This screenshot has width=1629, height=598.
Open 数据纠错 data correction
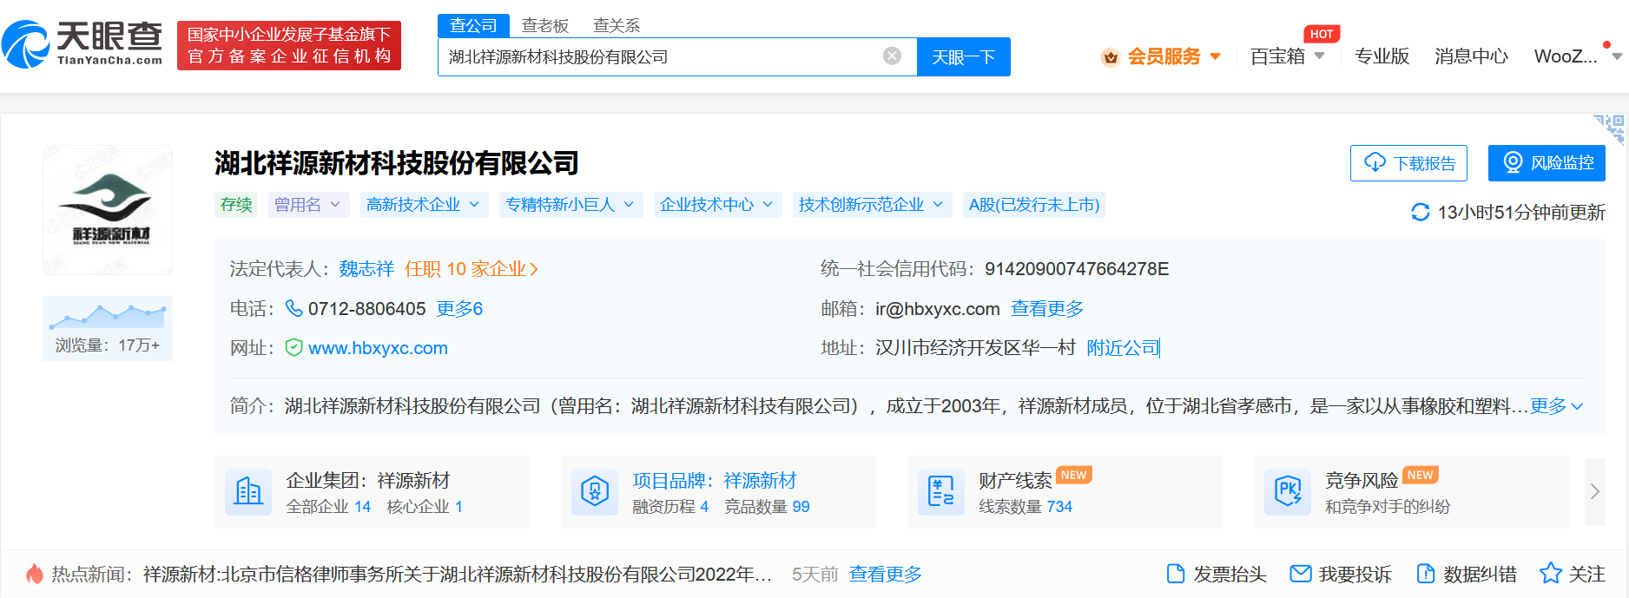(x=1467, y=574)
